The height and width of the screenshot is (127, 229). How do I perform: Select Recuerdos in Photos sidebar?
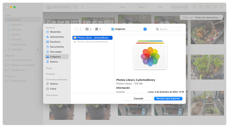coord(23,24)
